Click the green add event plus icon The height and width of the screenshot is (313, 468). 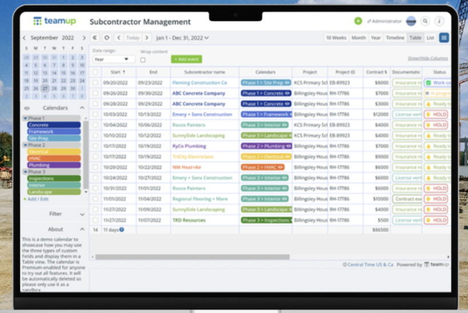point(358,21)
